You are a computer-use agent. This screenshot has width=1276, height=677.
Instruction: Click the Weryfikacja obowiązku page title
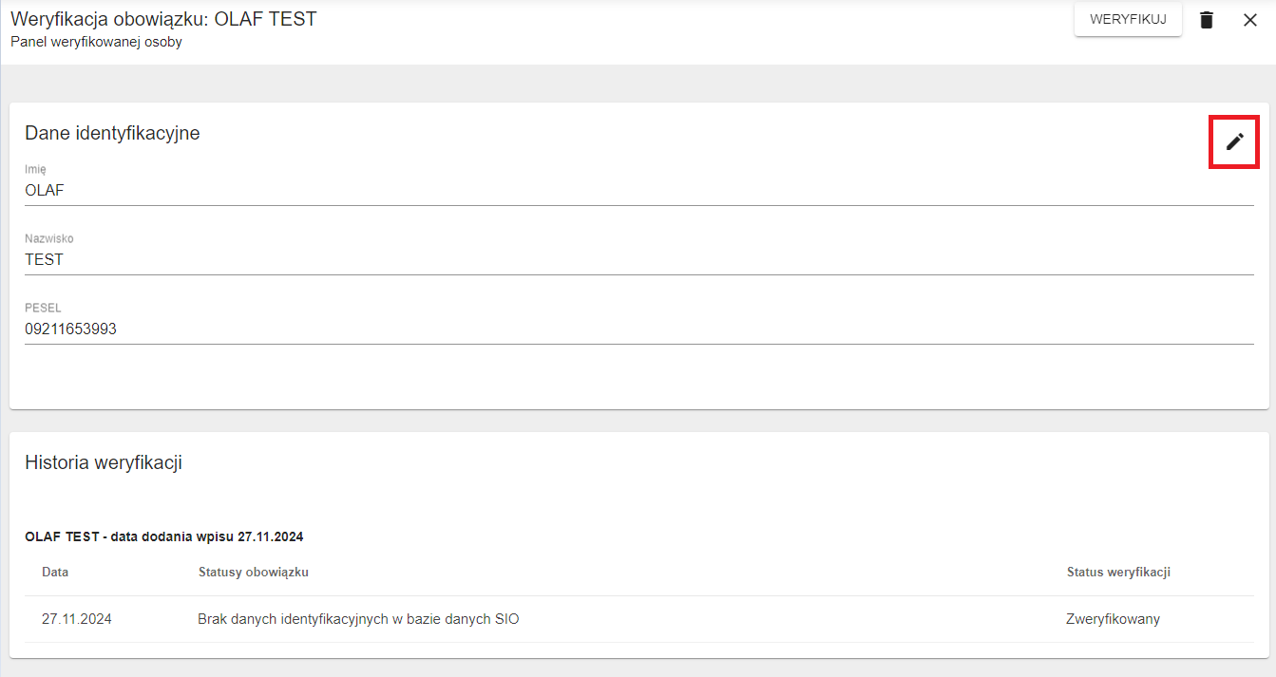(x=163, y=19)
